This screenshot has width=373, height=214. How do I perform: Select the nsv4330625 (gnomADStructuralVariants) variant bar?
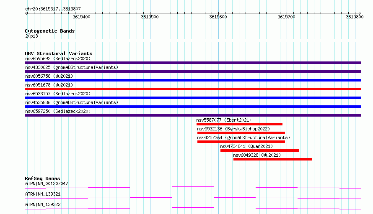coord(193,71)
